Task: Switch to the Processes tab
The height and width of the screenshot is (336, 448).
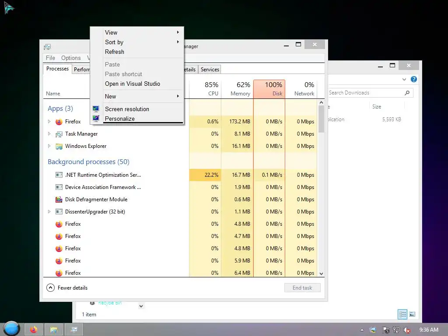Action: 57,69
